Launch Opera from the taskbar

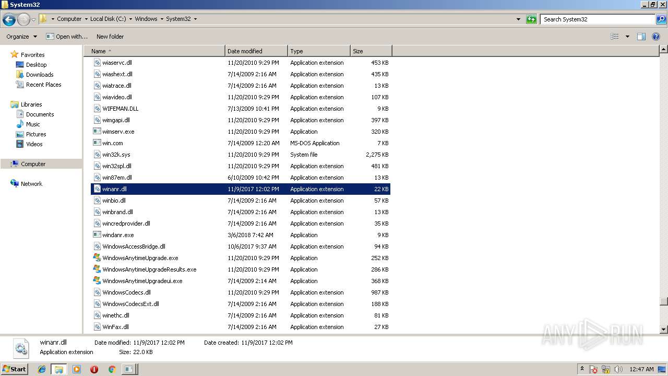(x=94, y=369)
